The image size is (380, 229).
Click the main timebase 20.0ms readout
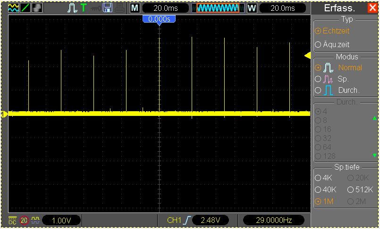click(165, 8)
